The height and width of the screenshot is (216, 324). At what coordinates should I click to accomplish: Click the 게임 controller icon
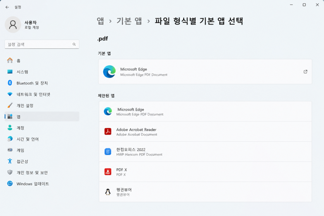tap(10, 150)
